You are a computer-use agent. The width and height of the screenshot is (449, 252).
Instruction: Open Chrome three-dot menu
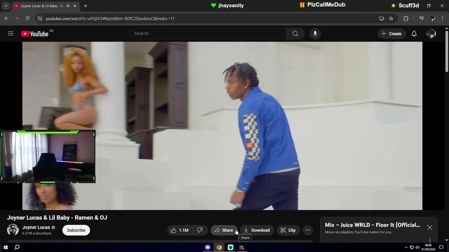(443, 18)
